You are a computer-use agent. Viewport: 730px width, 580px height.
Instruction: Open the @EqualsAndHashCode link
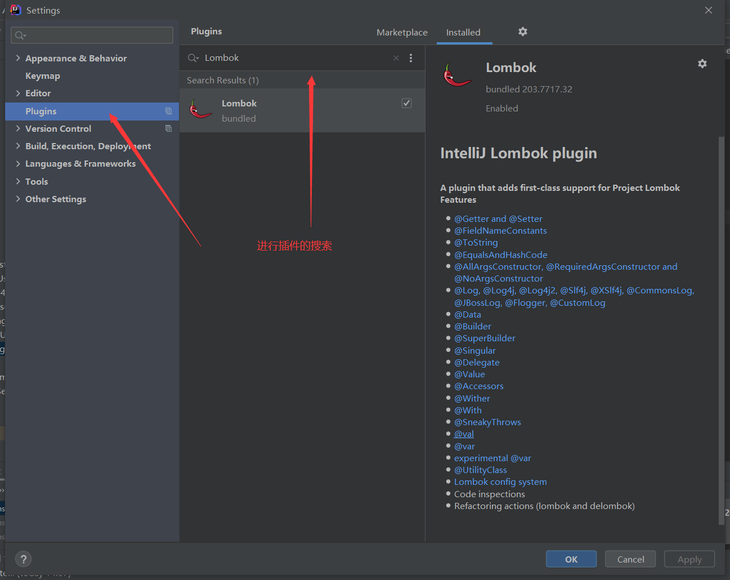501,255
